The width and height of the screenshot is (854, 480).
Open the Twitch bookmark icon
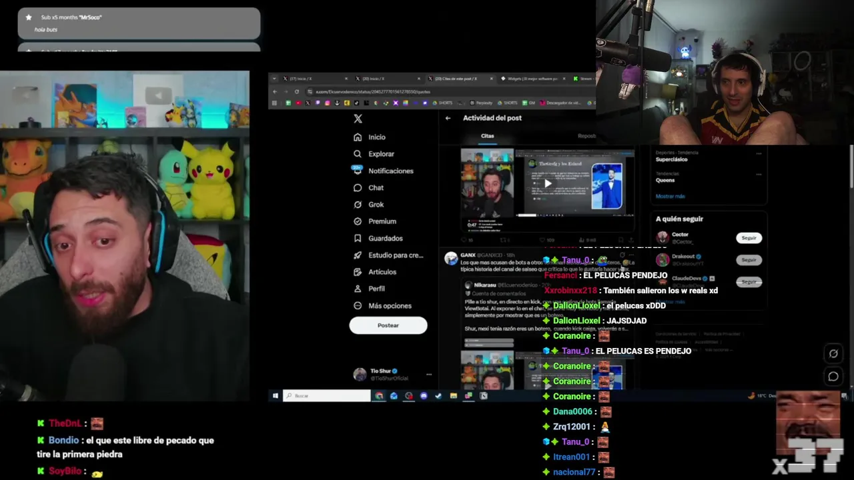coord(318,103)
